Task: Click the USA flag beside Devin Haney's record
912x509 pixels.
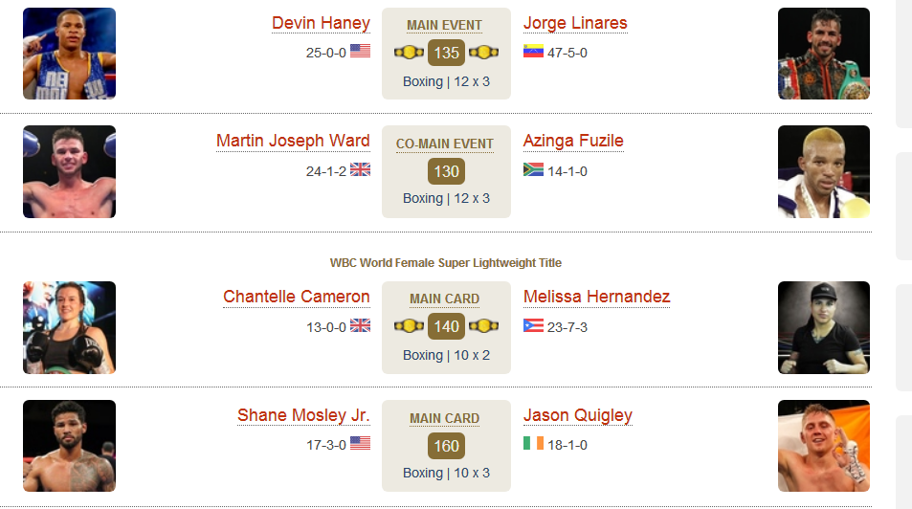Action: (x=360, y=52)
